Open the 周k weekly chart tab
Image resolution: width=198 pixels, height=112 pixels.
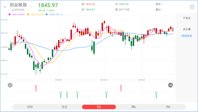[134, 107]
